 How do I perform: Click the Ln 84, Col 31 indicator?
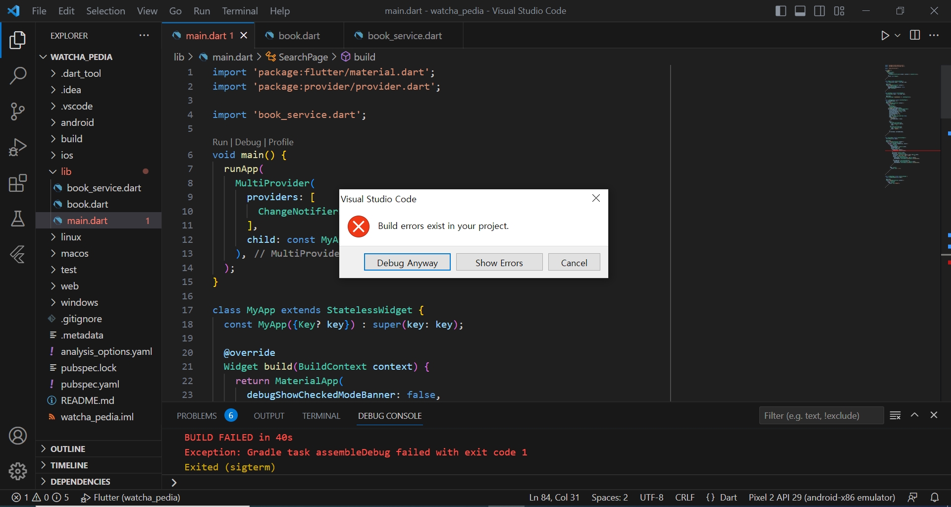(x=554, y=497)
